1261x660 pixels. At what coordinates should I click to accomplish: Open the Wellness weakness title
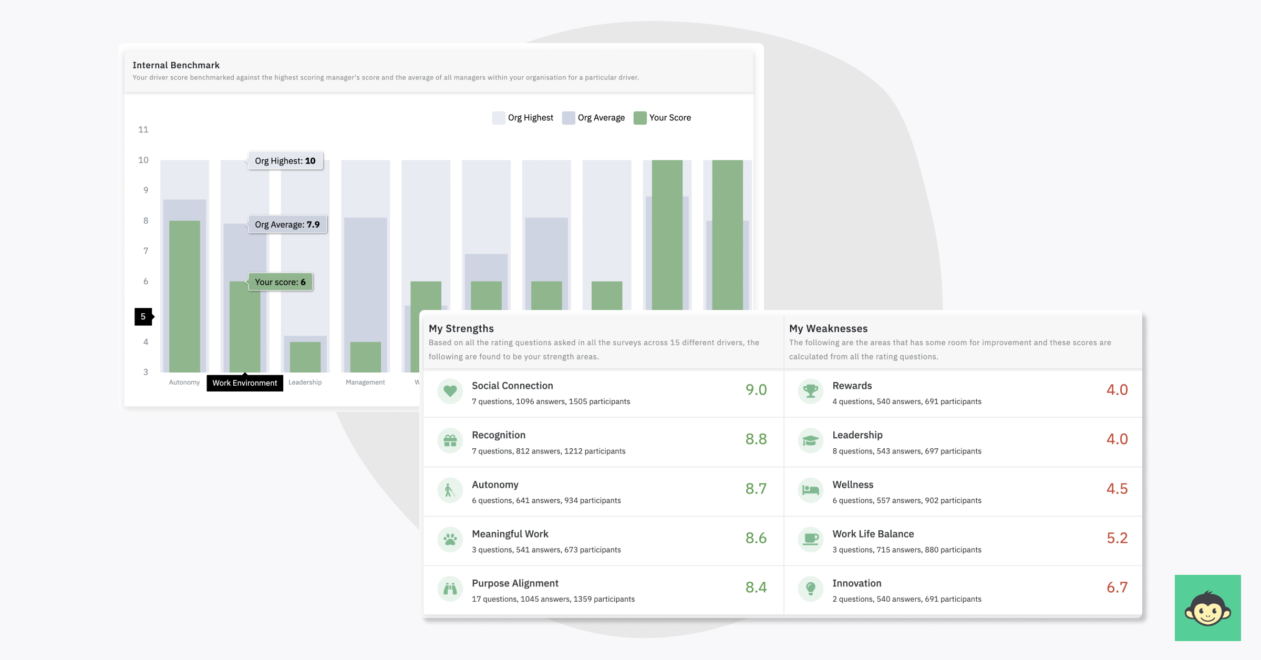853,484
